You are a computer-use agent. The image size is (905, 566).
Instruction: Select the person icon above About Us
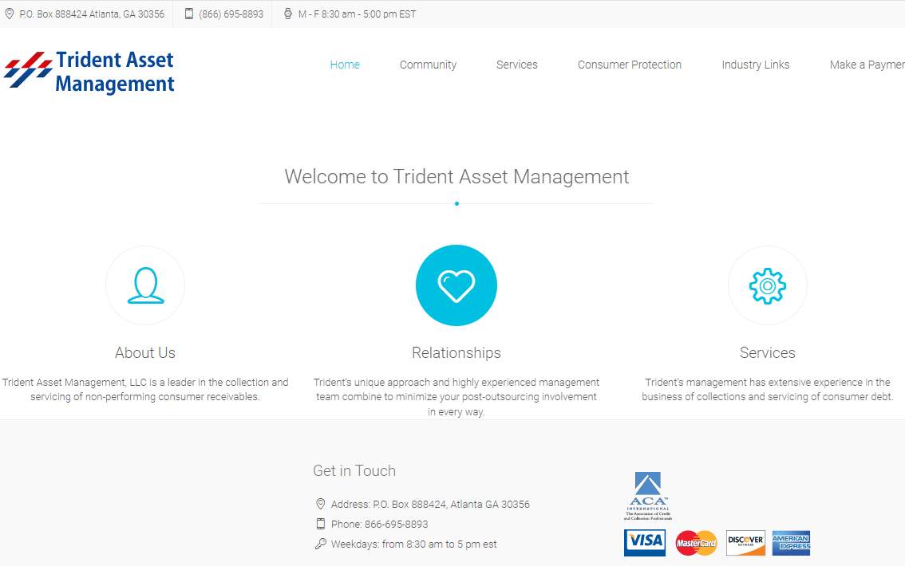click(144, 285)
